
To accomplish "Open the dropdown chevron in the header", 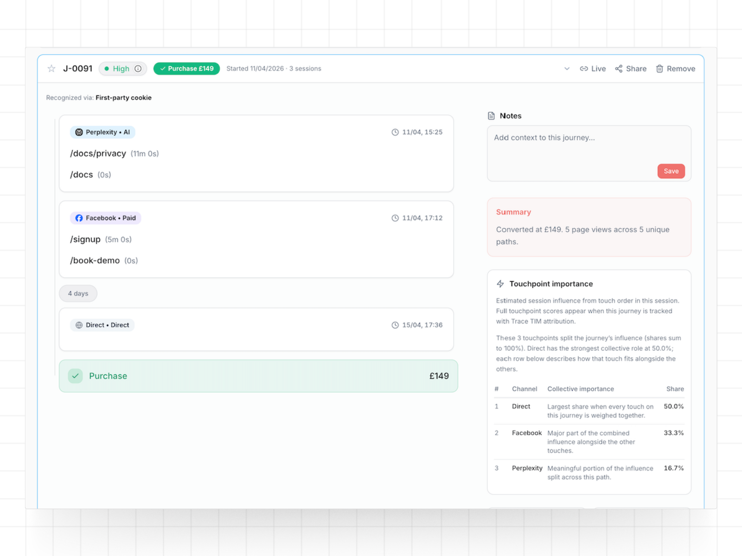I will (567, 68).
